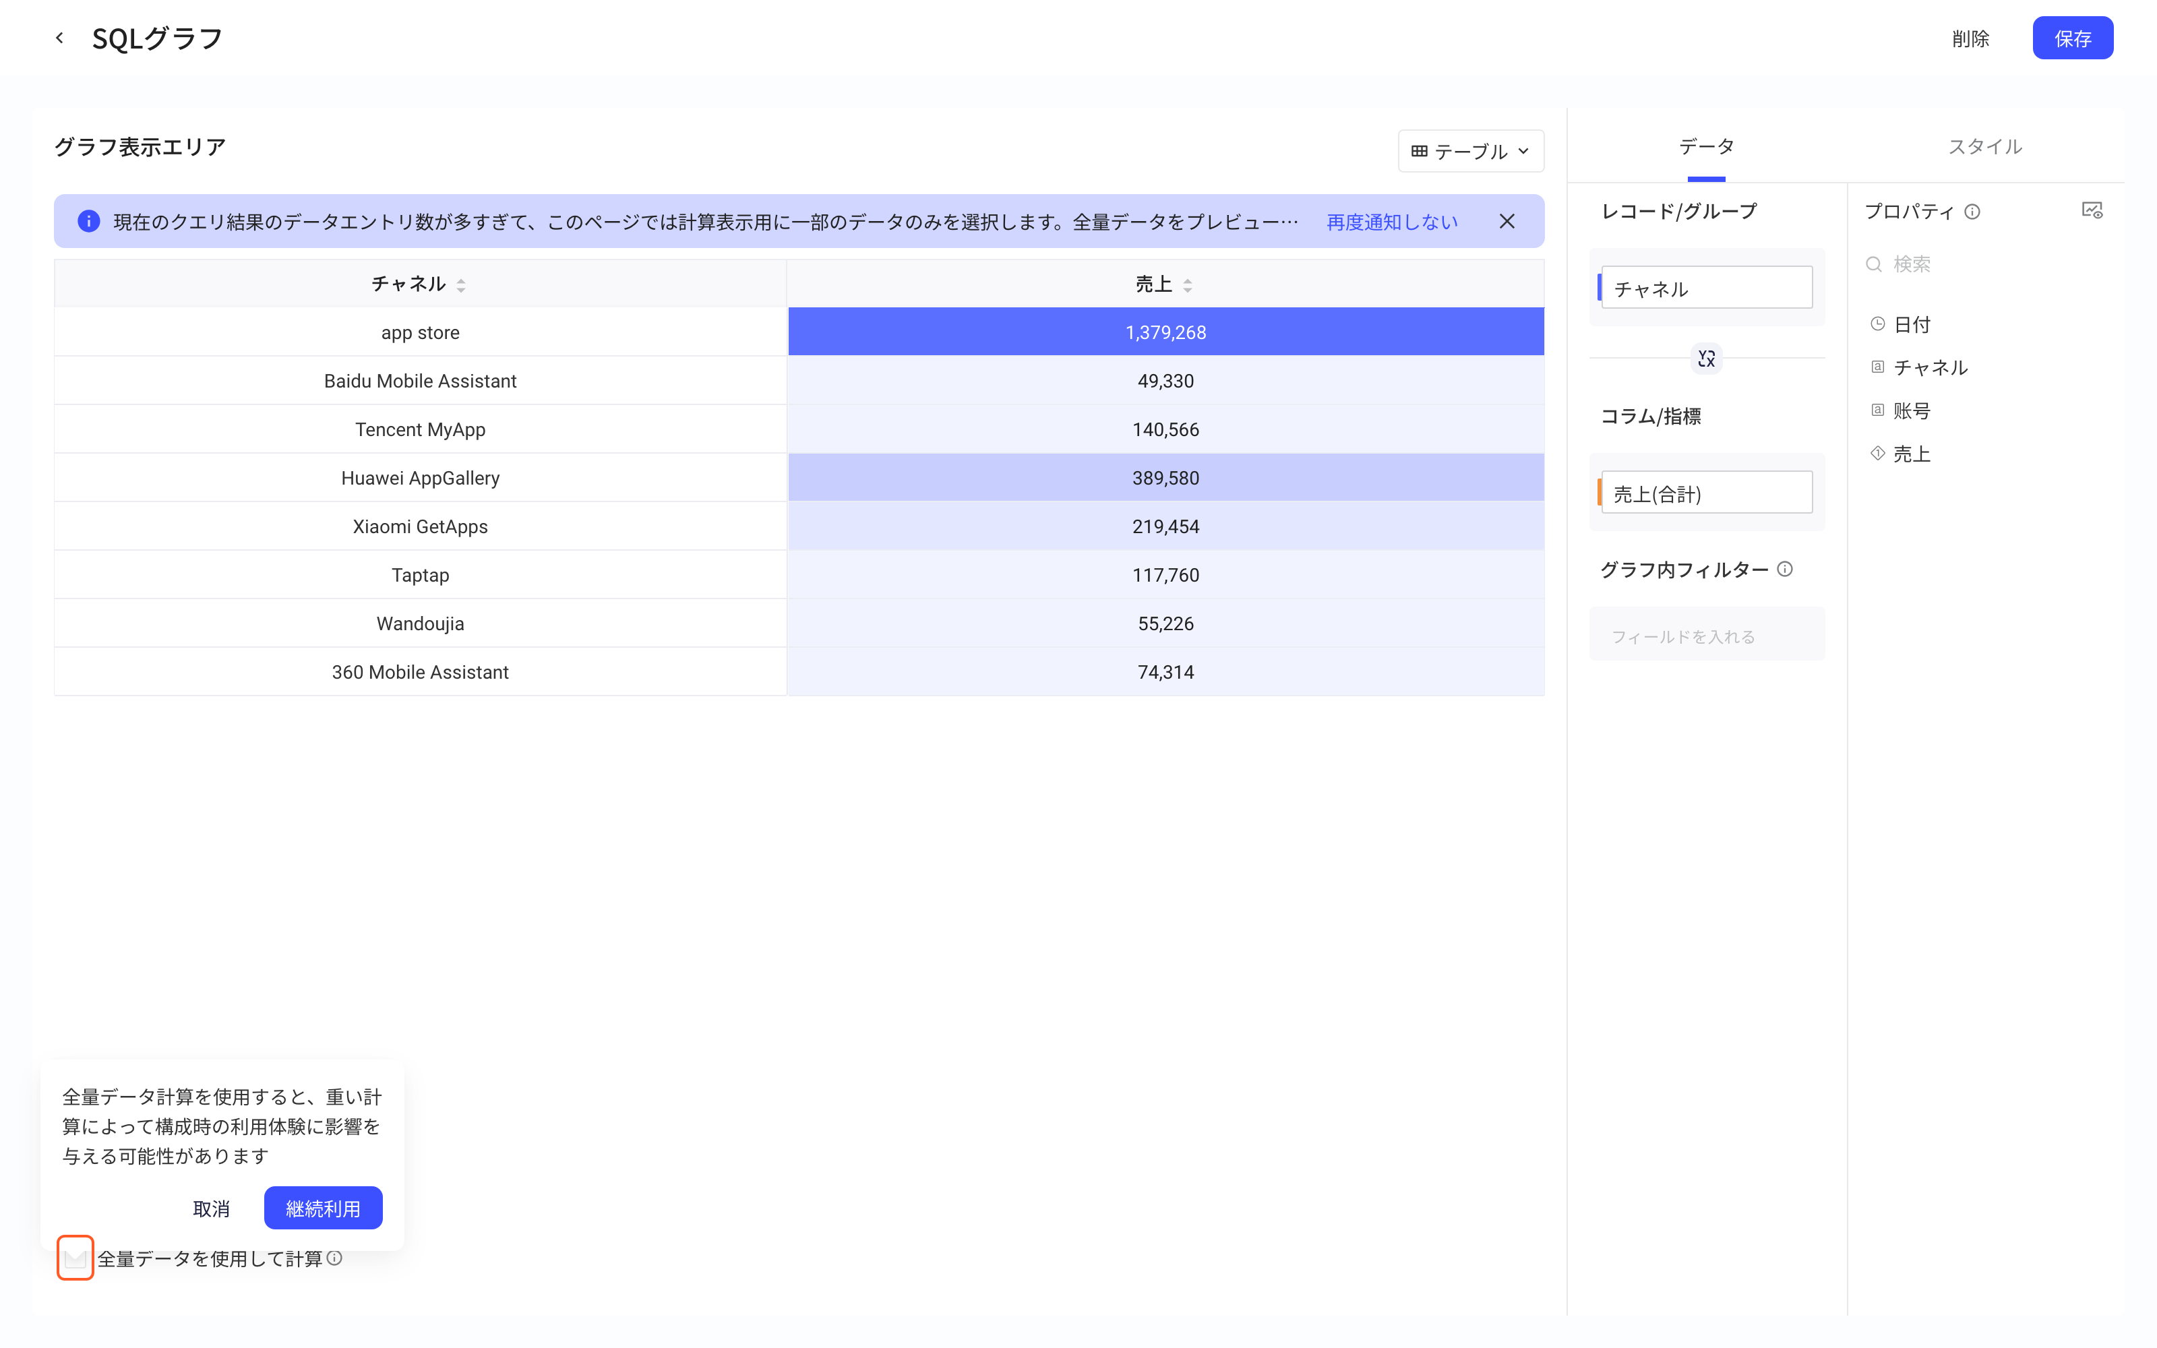Screen dimensions: 2157x1348
Task: Click the text-type icon beside 账号 property
Action: pos(1877,410)
